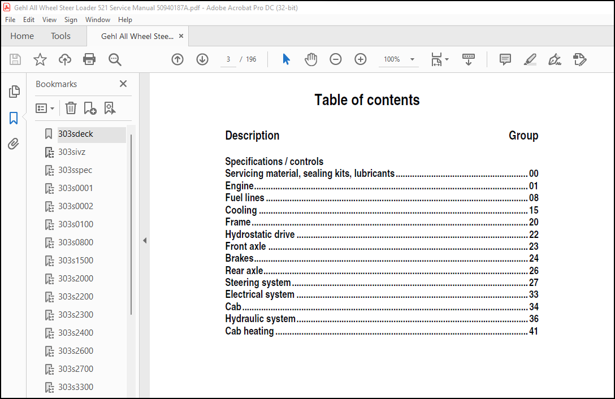Click the Cab heating contents entry
Image resolution: width=615 pixels, height=399 pixels.
382,331
